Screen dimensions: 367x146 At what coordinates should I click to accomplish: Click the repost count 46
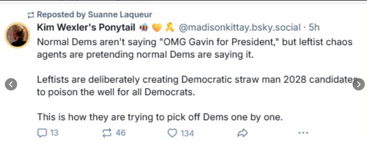[x=120, y=133]
